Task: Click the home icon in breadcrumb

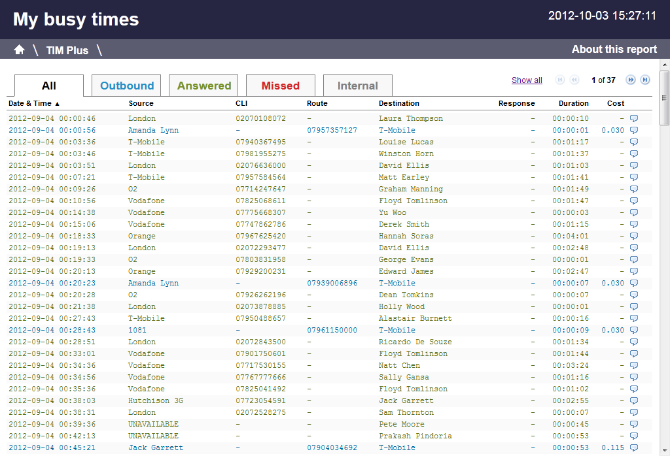Action: (x=19, y=50)
